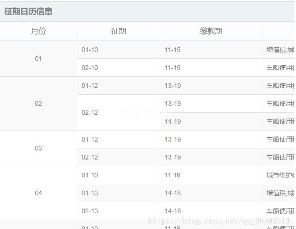Click the 城市维护 tax cell
Viewport: 296px width, 229px height.
pyautogui.click(x=280, y=175)
